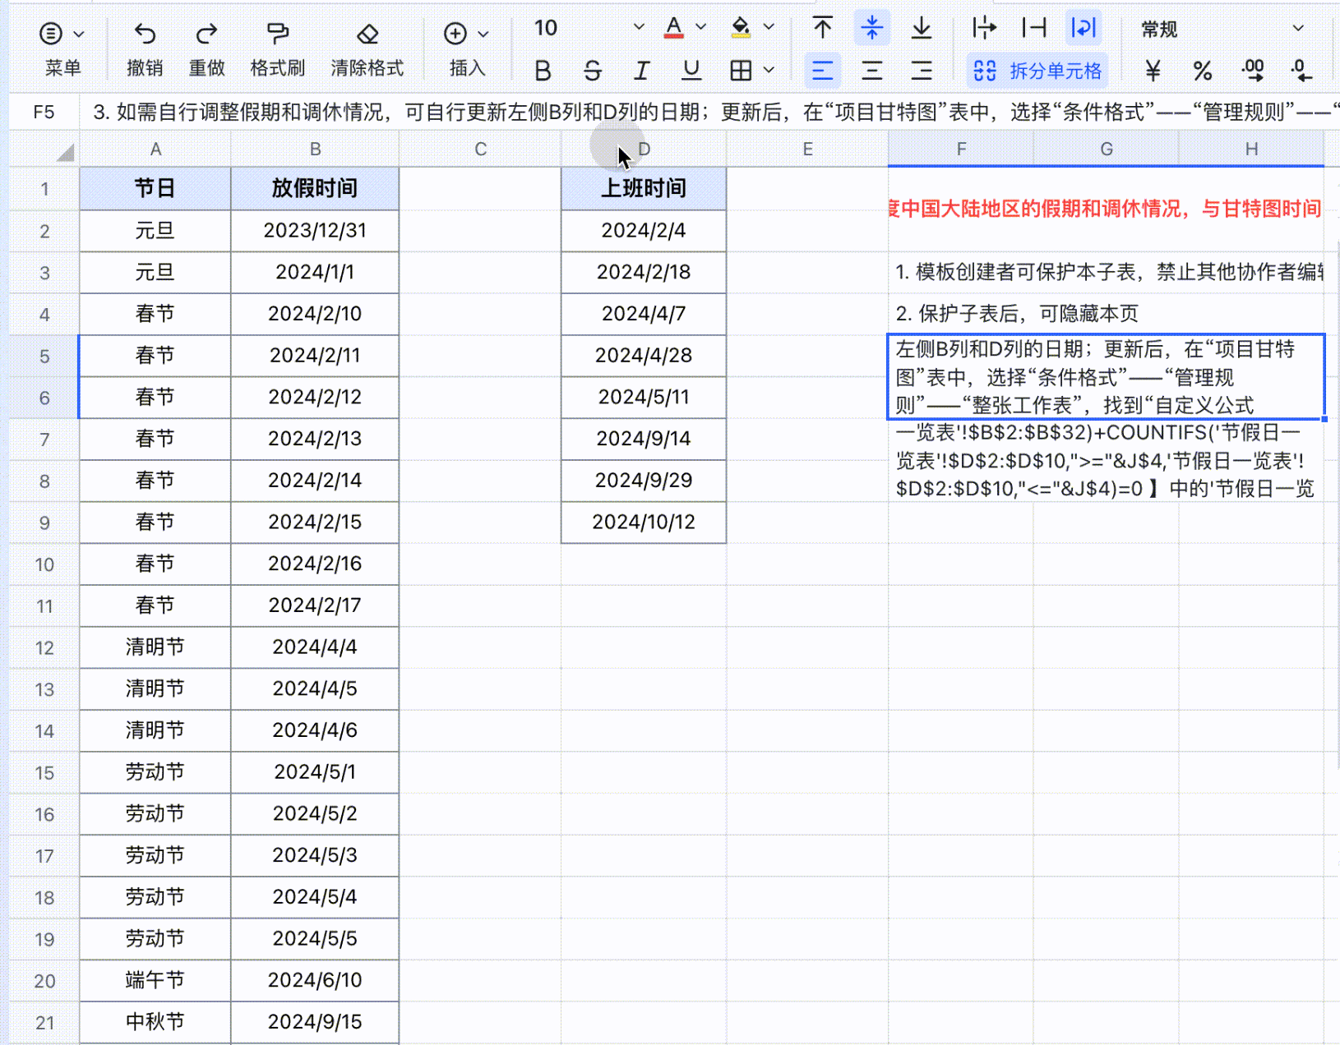This screenshot has width=1340, height=1045.
Task: Select column A header
Action: coord(155,150)
